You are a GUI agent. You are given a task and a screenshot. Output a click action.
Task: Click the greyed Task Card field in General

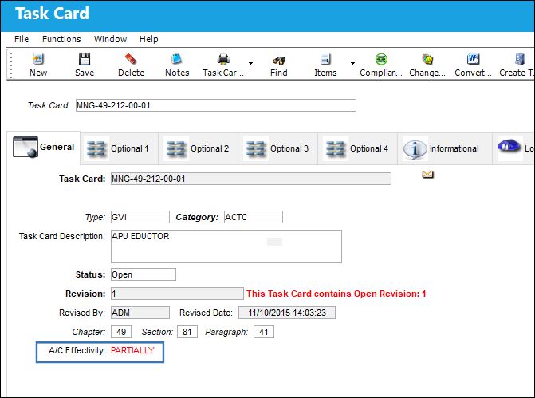(x=251, y=179)
